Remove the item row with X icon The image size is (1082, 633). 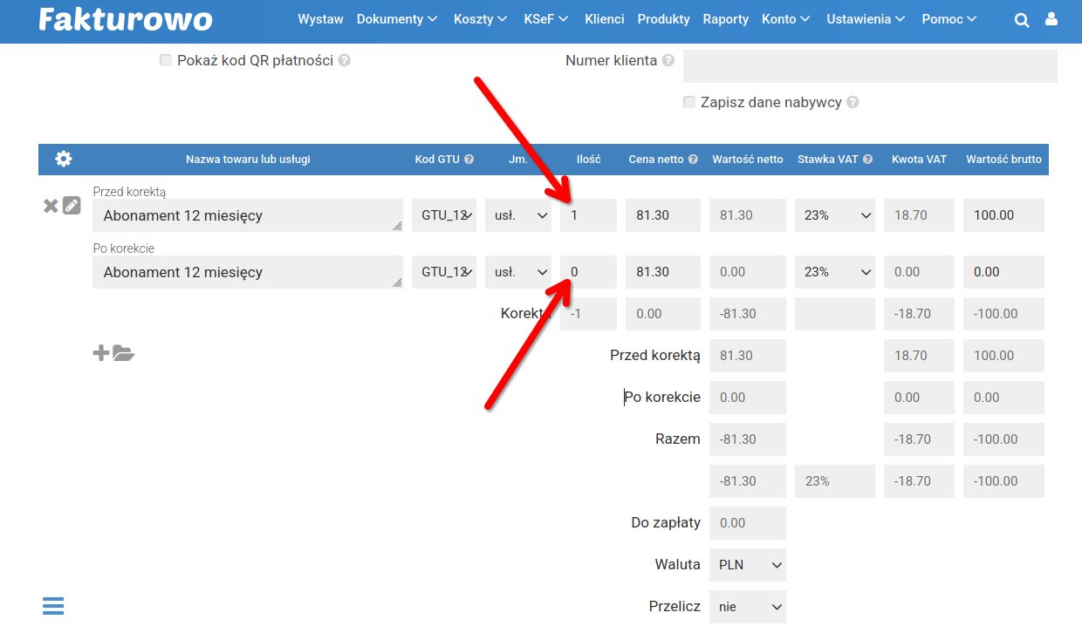click(51, 206)
